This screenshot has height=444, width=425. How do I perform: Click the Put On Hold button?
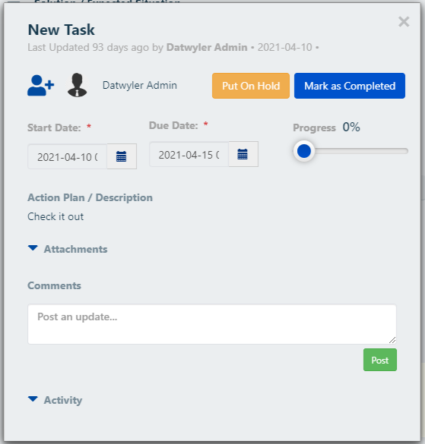(x=251, y=86)
